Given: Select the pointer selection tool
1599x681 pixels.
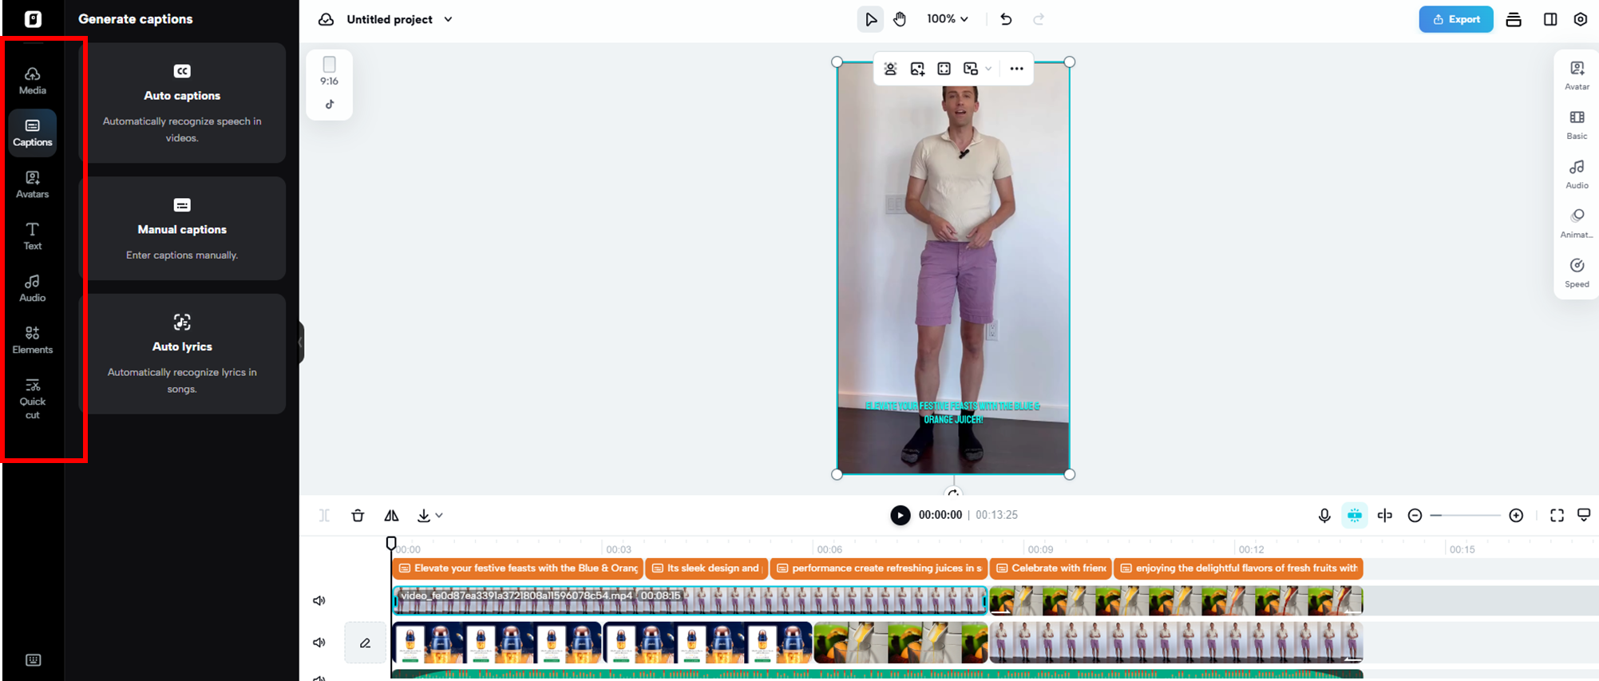Looking at the screenshot, I should tap(870, 19).
